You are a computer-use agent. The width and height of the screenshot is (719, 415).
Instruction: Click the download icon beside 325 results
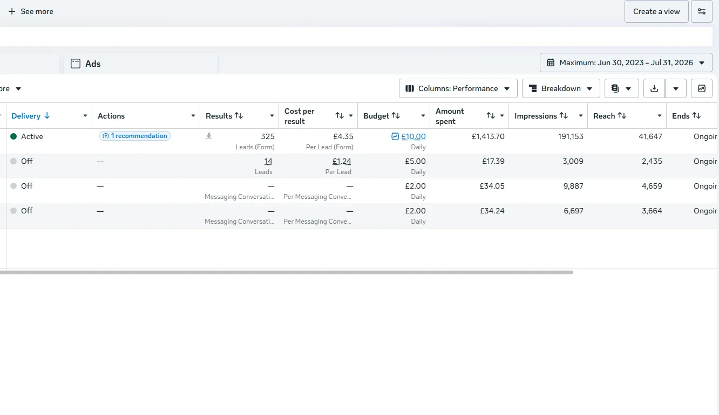[x=209, y=136]
